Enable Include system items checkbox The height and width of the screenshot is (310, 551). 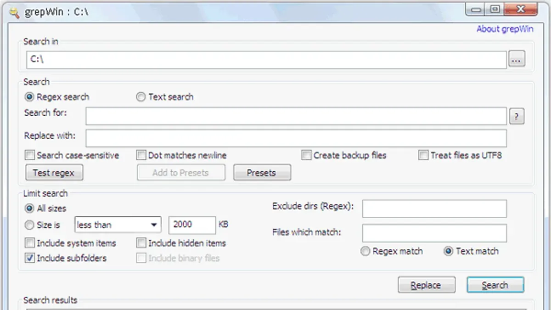[x=30, y=243]
